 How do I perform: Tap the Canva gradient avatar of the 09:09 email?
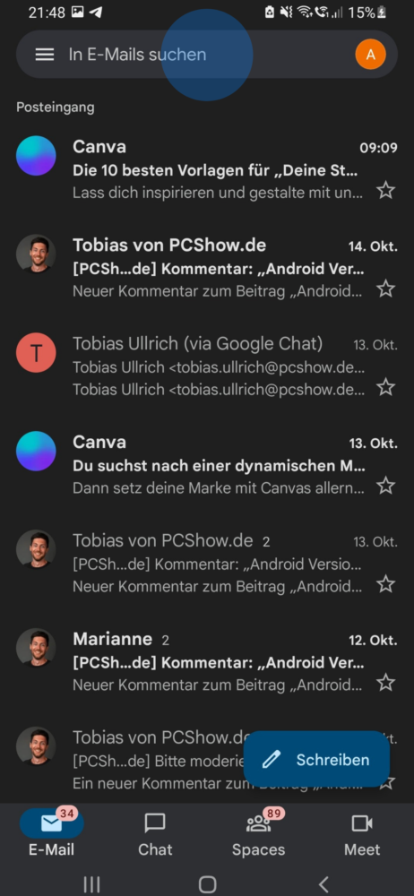(36, 155)
